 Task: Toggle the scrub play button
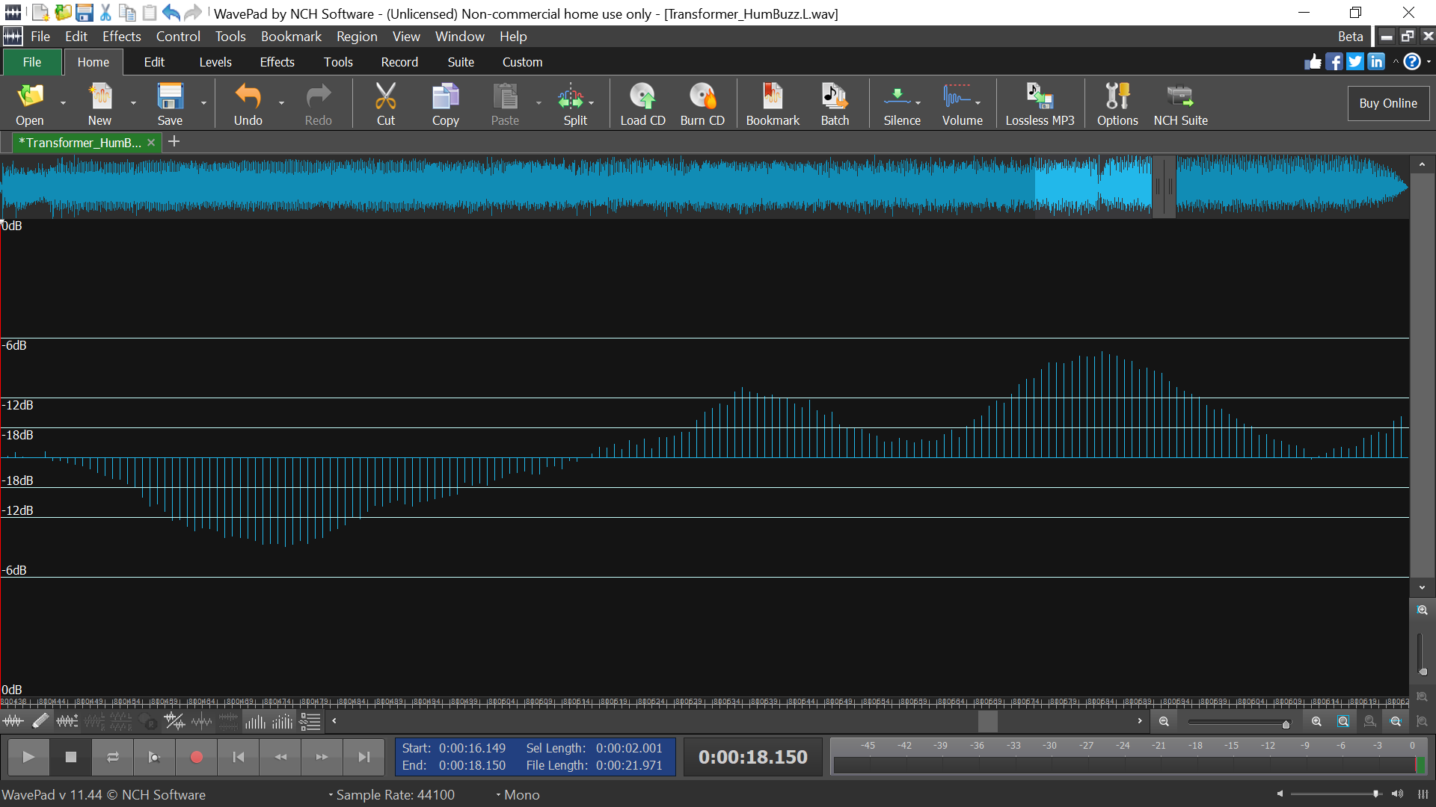[154, 757]
